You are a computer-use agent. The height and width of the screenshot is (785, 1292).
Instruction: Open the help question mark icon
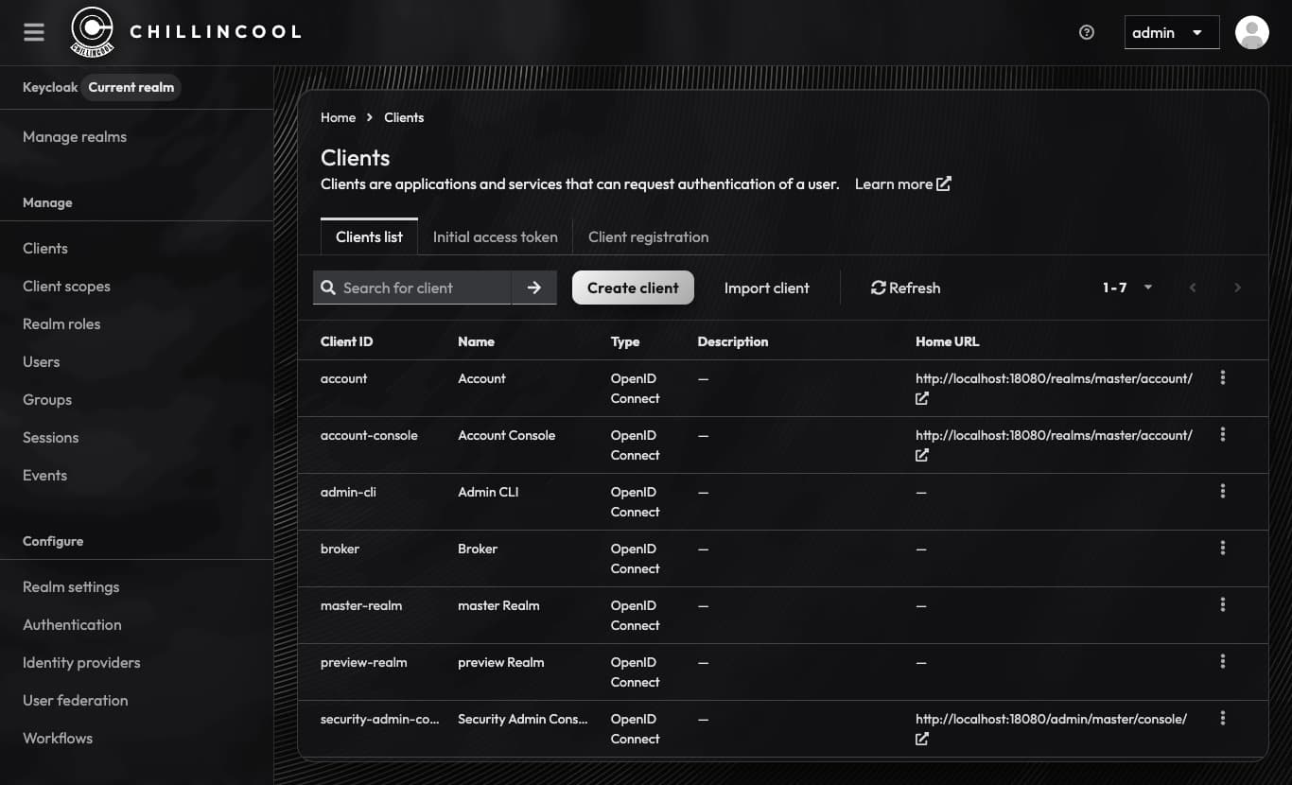1087,32
